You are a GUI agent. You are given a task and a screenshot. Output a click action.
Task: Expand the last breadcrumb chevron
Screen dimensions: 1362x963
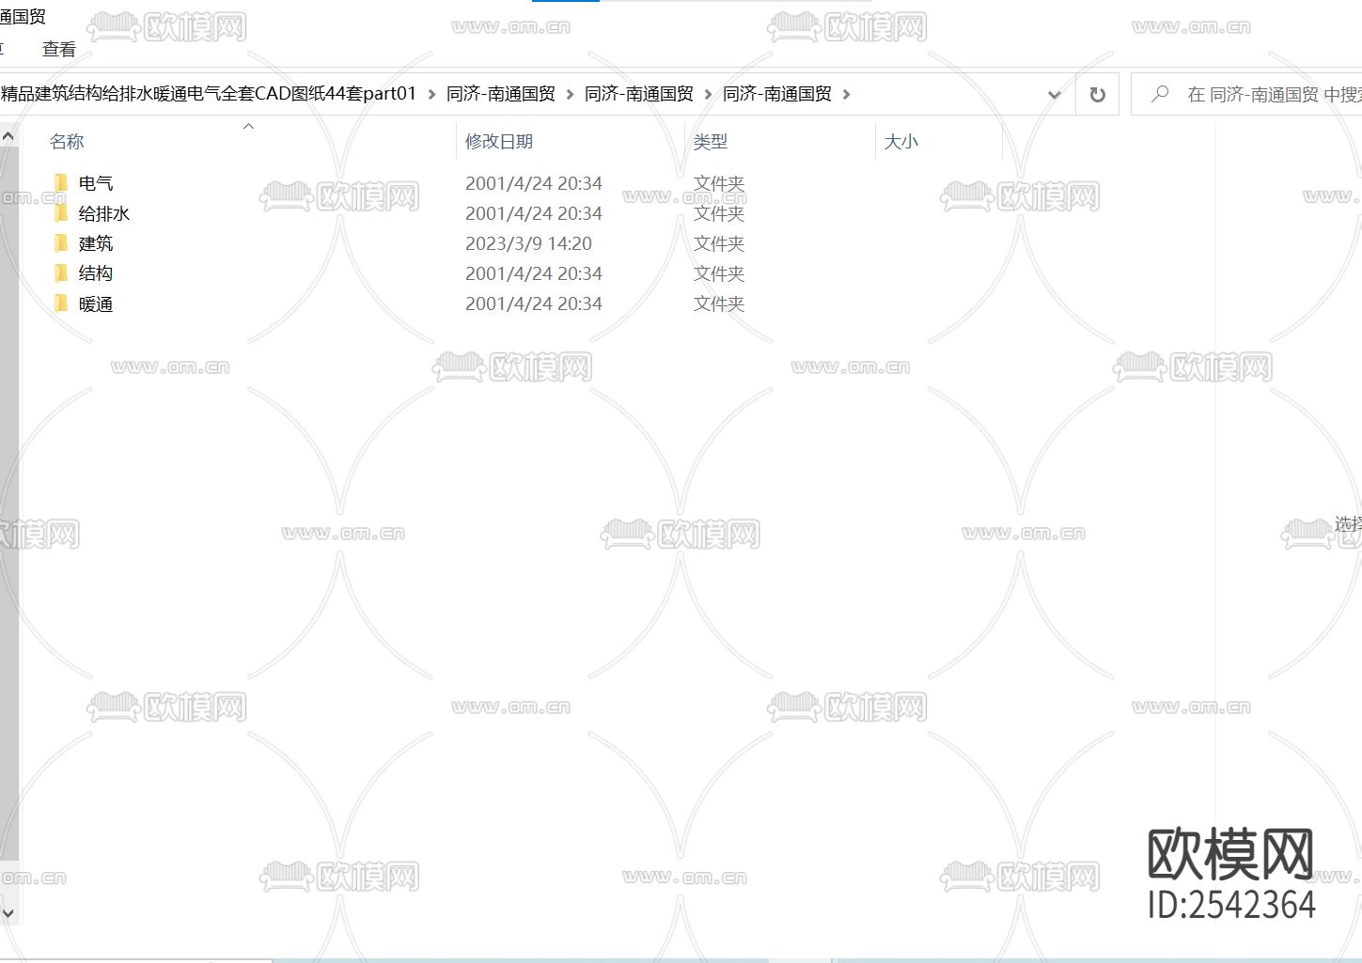(x=847, y=94)
